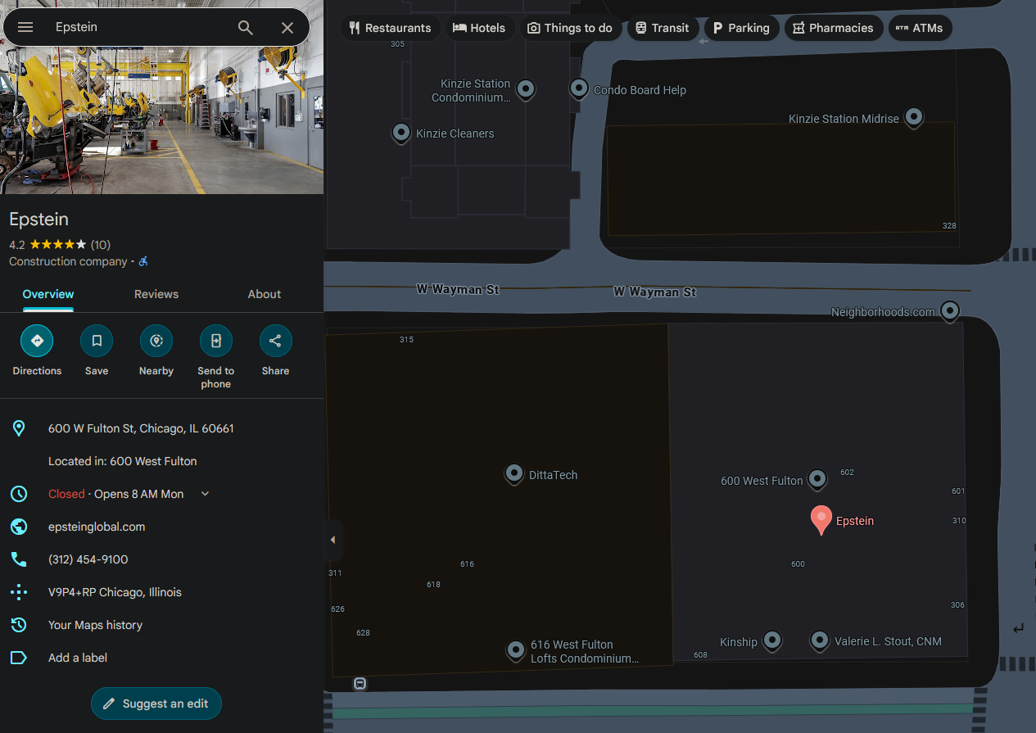This screenshot has height=733, width=1036.
Task: Clear the Epstein search query
Action: pos(287,28)
